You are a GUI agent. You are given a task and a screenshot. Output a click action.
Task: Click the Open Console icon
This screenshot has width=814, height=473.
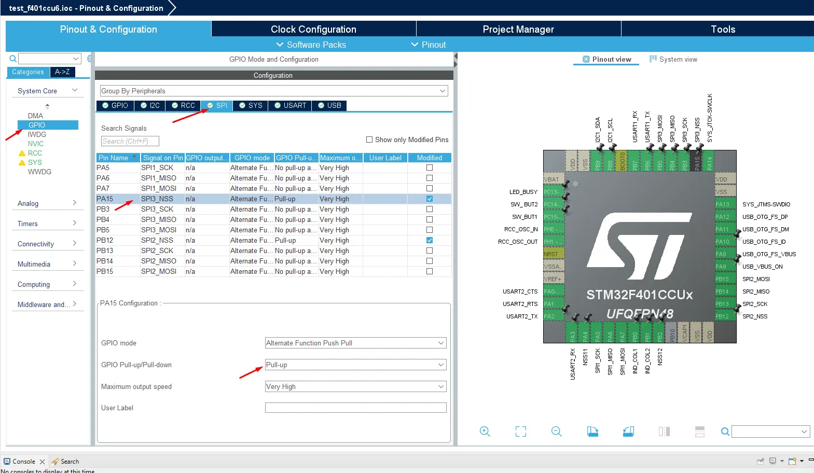pyautogui.click(x=792, y=461)
